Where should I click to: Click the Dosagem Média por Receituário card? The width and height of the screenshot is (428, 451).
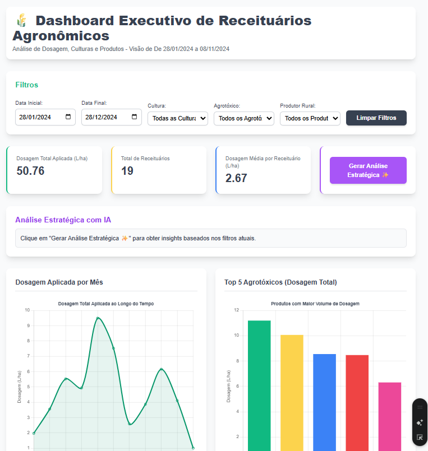pyautogui.click(x=263, y=170)
